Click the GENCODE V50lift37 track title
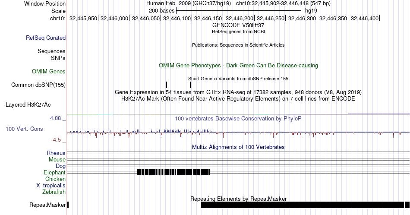Viewport: 410px width, 215px height. coord(238,25)
